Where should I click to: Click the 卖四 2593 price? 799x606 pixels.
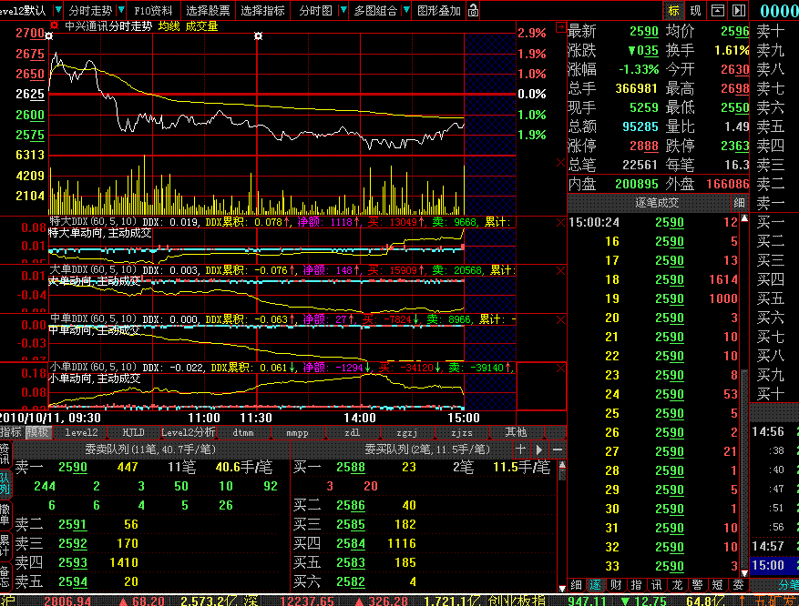pyautogui.click(x=73, y=562)
